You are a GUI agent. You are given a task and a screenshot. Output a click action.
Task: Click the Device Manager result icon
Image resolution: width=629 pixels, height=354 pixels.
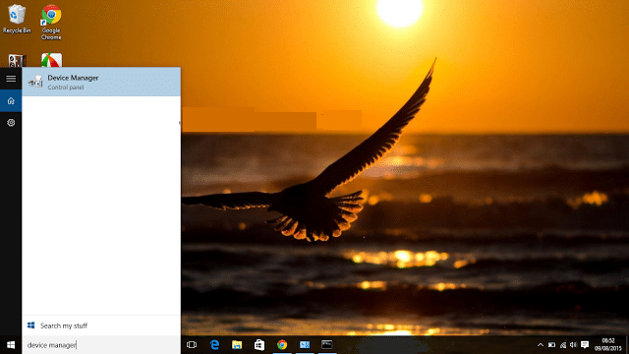coord(35,82)
